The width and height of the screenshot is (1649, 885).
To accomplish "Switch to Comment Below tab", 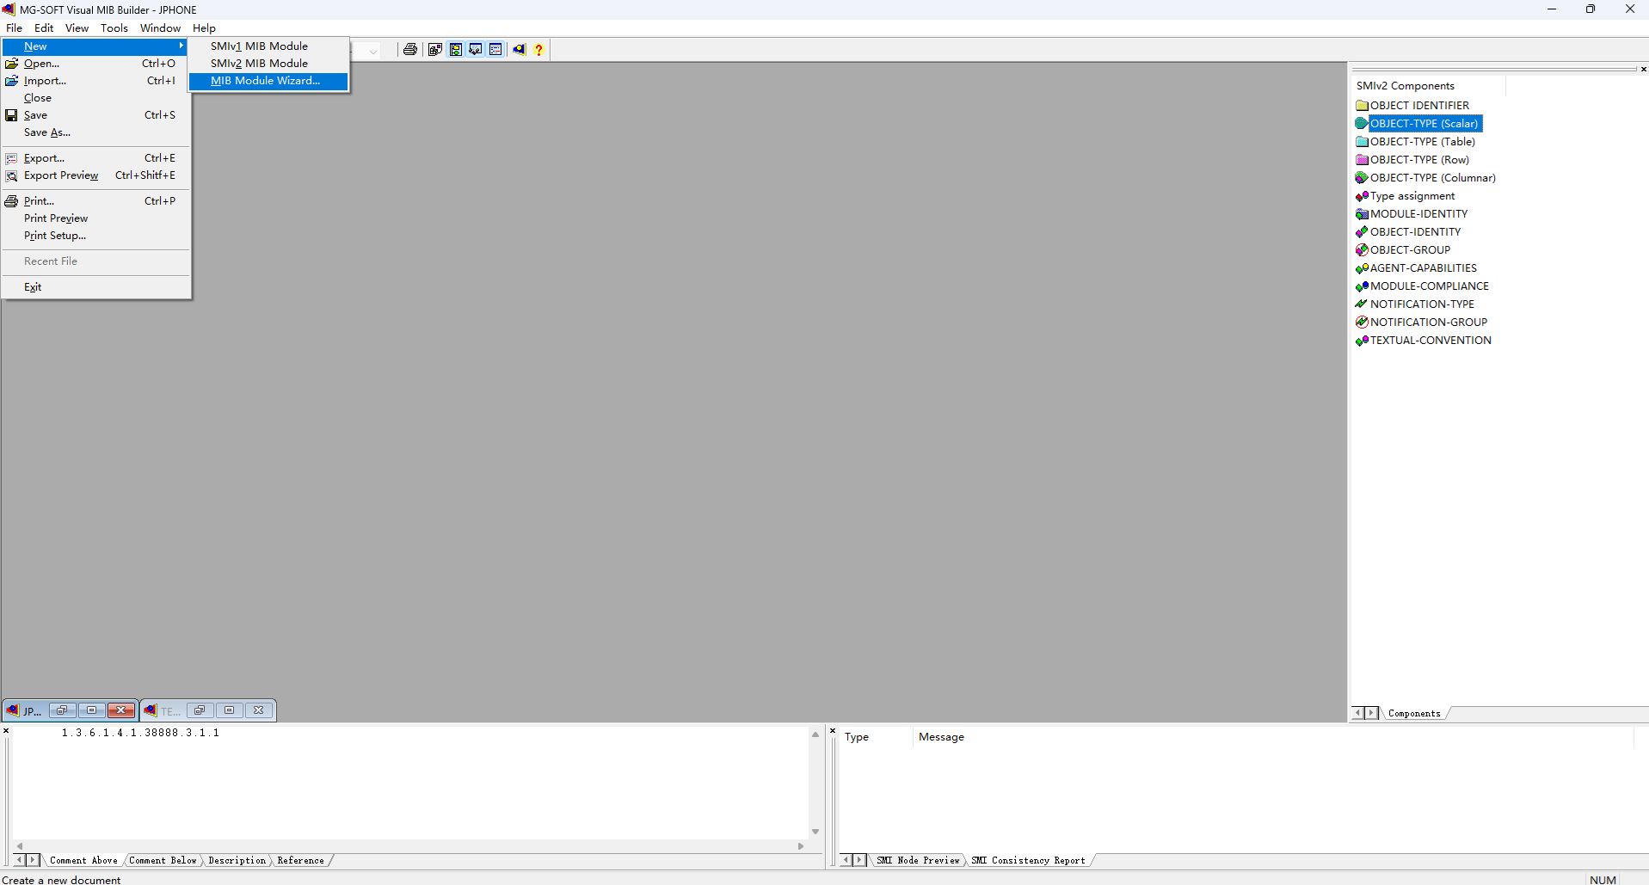I will click(163, 860).
